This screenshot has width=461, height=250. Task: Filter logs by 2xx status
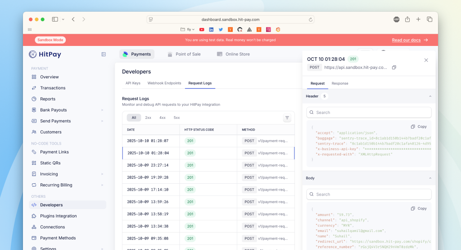coord(148,118)
